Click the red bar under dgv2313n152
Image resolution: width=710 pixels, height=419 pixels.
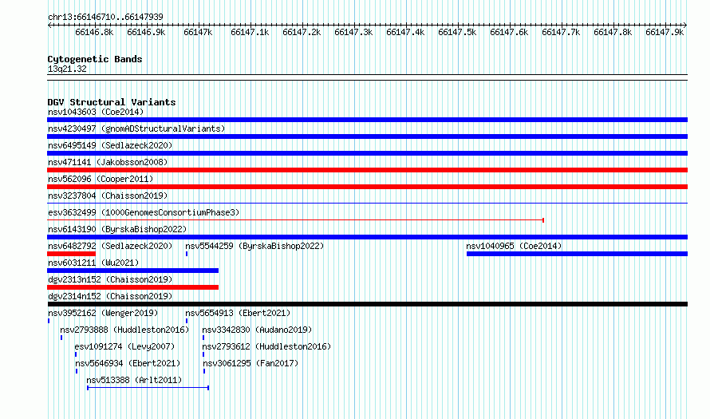tap(132, 287)
